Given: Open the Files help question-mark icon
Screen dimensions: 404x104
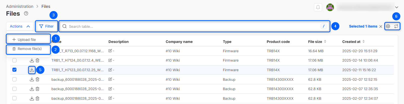Looking at the screenshot, I should pyautogui.click(x=26, y=14).
